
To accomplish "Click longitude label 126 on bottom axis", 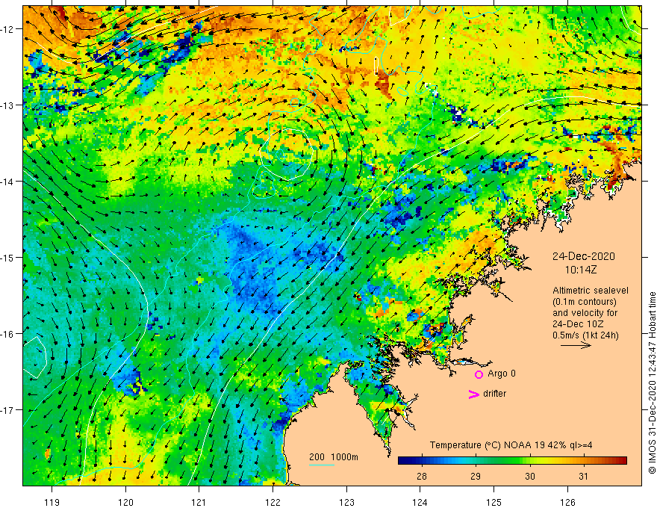I will coord(567,502).
